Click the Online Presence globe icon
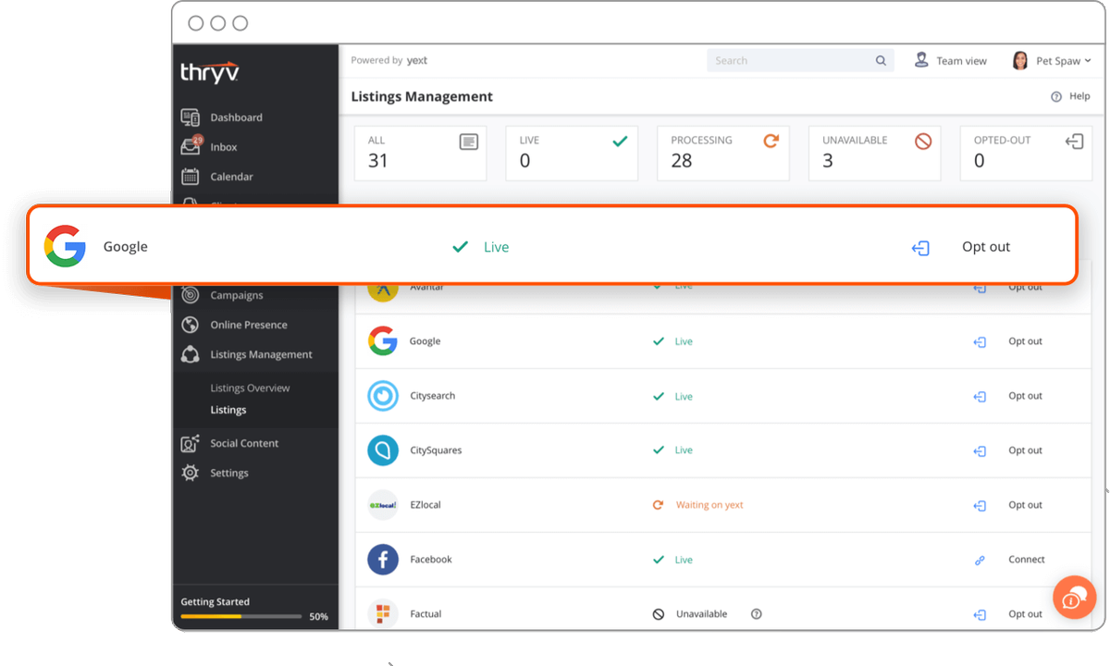This screenshot has height=666, width=1110. [x=191, y=325]
